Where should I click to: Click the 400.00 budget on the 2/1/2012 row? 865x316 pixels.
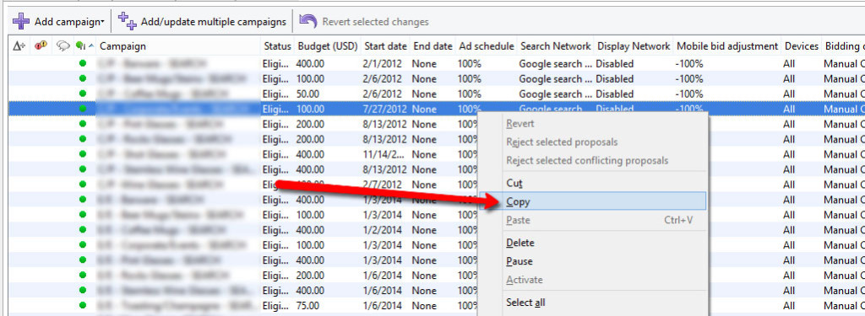coord(310,64)
